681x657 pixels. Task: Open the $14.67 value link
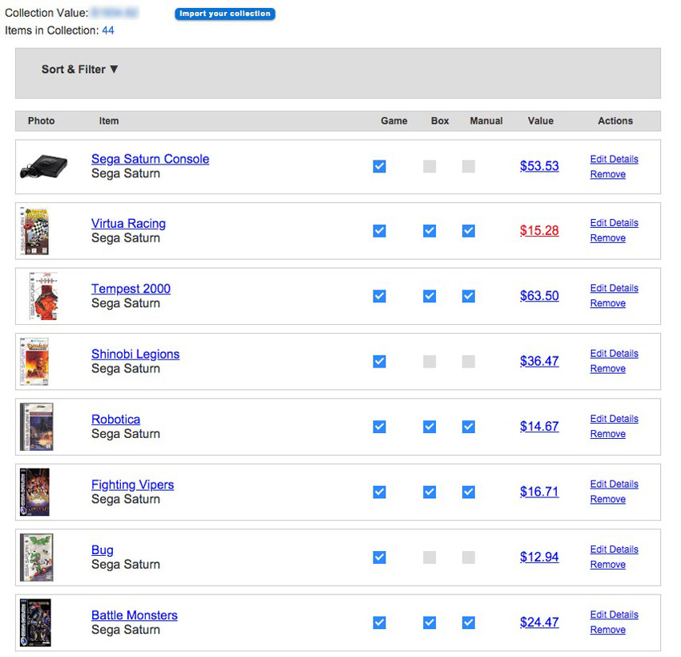click(539, 426)
